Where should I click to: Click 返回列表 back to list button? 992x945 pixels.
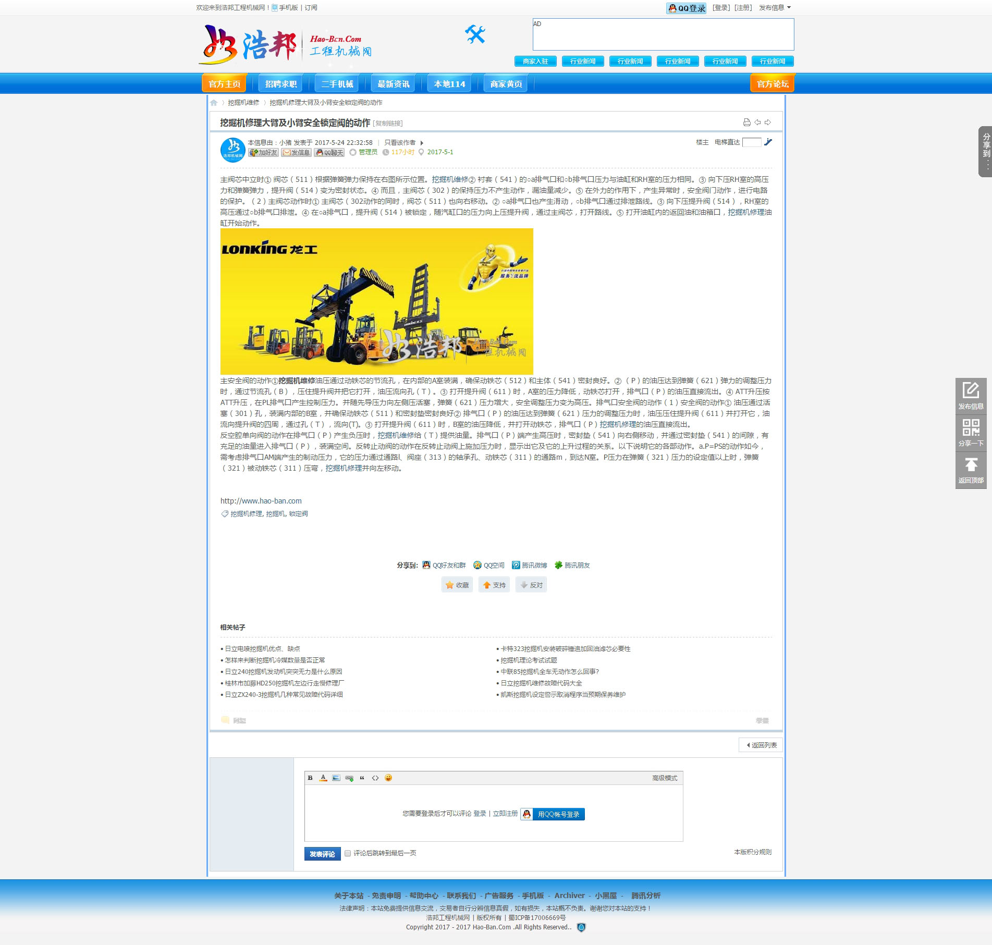[761, 745]
